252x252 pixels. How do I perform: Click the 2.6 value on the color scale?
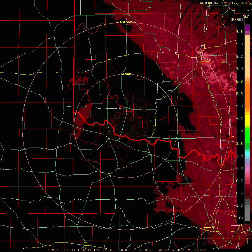point(239,144)
